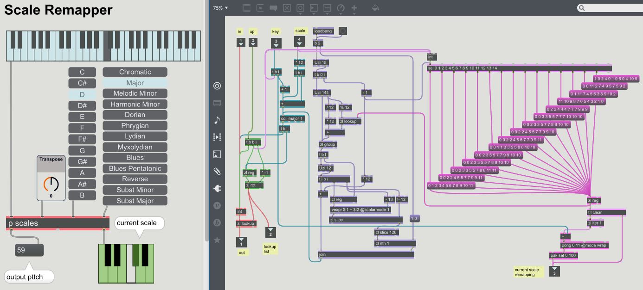Insert a toggle object from the toolbar
Screen dimensions: 643x290
point(287,8)
